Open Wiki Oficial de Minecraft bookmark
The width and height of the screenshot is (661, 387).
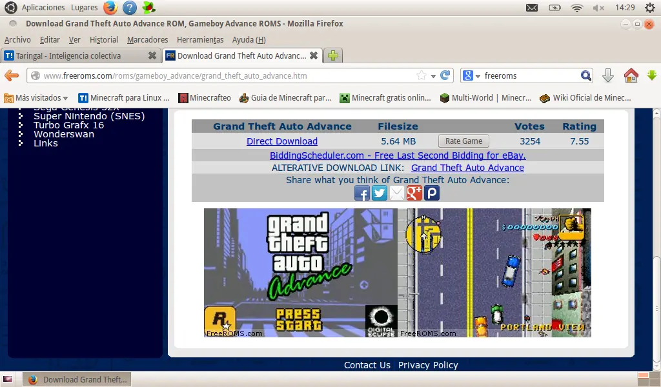click(x=585, y=98)
